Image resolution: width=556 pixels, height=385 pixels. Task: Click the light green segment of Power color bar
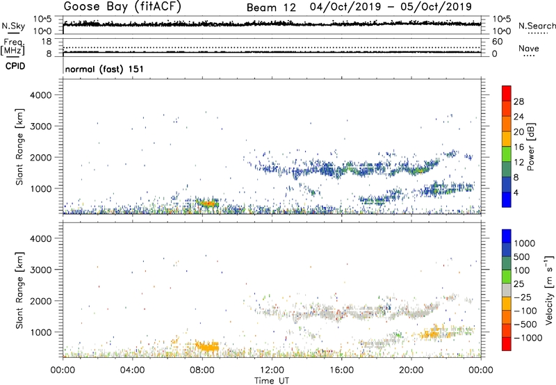pos(507,154)
